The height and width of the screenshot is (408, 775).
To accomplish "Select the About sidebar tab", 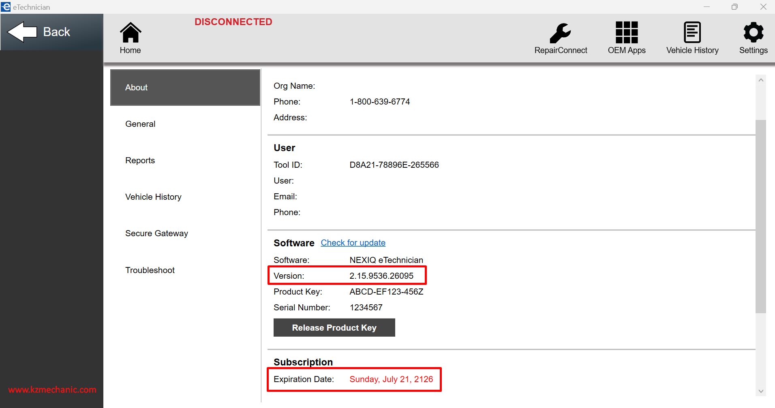I will [185, 88].
